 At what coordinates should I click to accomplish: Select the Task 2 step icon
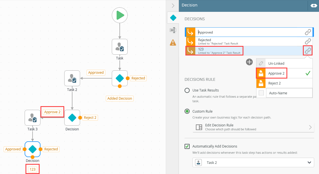(x=72, y=78)
